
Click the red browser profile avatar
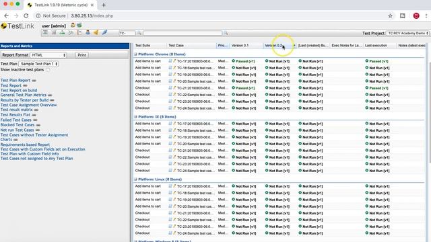pos(416,16)
